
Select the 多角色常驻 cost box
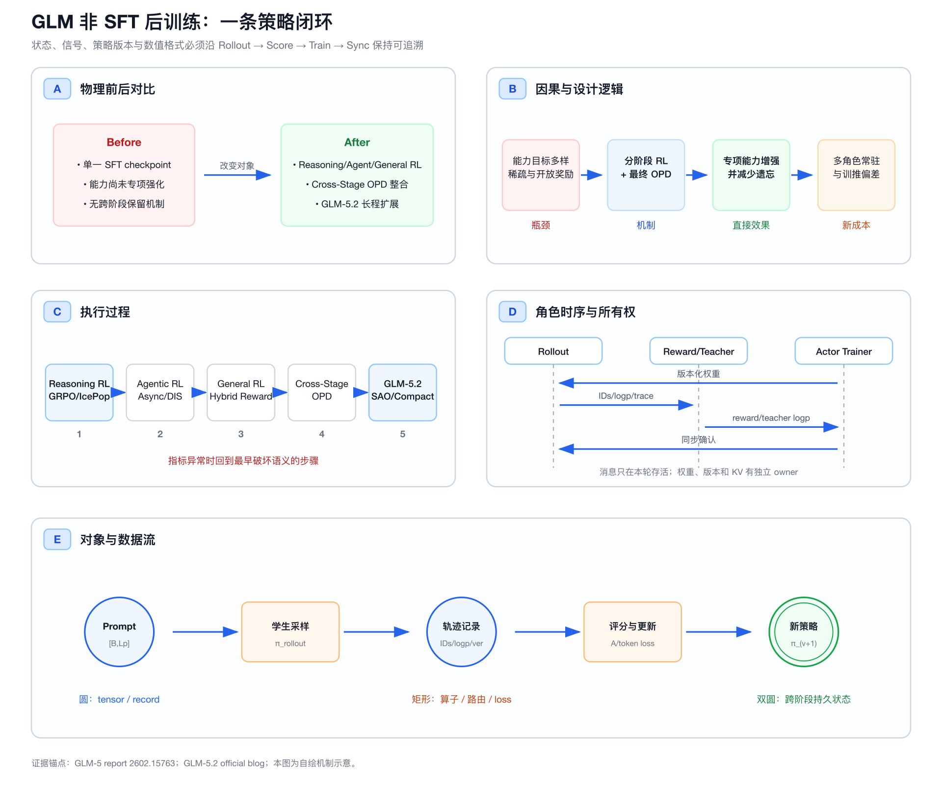pos(857,175)
